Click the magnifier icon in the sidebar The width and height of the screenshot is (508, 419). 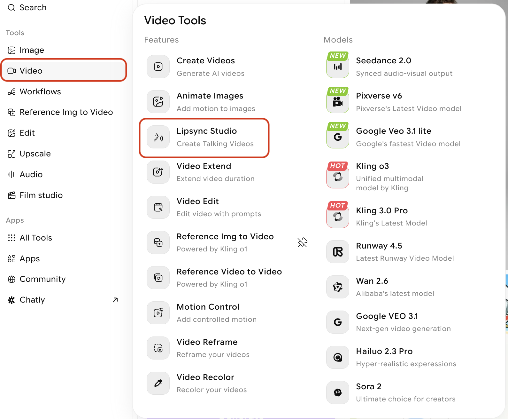tap(12, 8)
